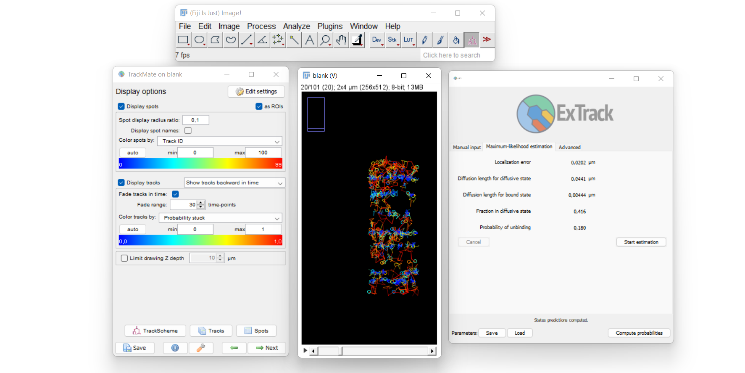This screenshot has height=373, width=745.
Task: Open the Analyze menu
Action: (x=297, y=26)
